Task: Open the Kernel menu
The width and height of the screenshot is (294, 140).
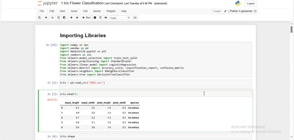Action: tap(97, 11)
